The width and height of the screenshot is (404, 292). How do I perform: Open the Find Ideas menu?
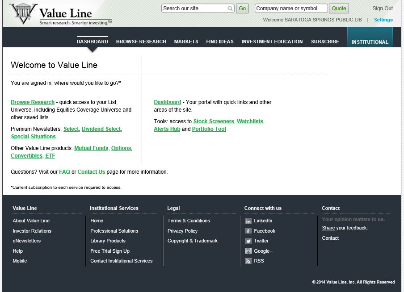point(220,42)
